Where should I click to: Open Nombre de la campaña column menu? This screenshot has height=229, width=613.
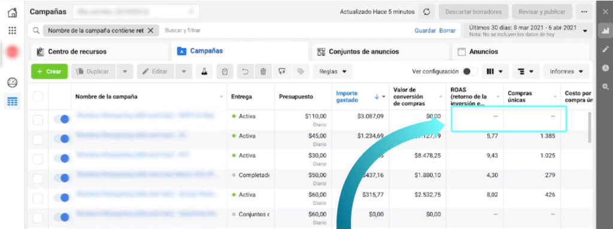point(221,96)
